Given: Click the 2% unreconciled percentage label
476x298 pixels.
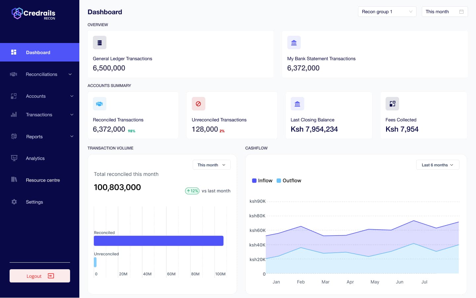Looking at the screenshot, I should pos(222,131).
